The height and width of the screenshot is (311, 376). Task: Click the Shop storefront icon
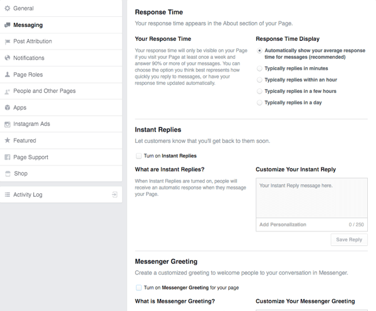coord(8,174)
